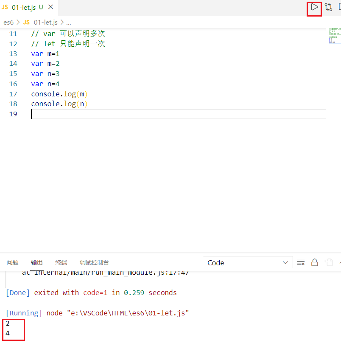The width and height of the screenshot is (341, 343).
Task: Click line number 13 in the gutter
Action: 13,53
